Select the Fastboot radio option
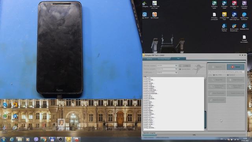This screenshot has width=252, height=142. 228,75
